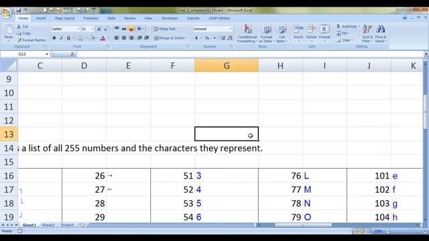Open the Calibri font name dropdown
429x241 pixels.
point(78,29)
